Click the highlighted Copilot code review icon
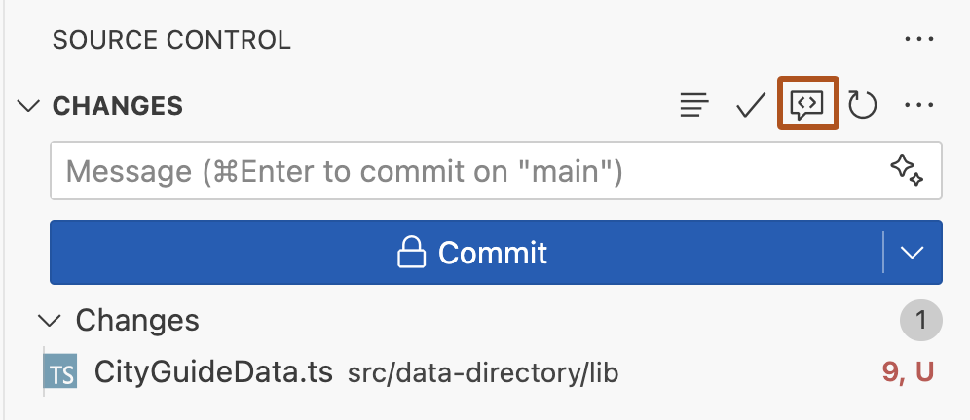The height and width of the screenshot is (420, 970). click(807, 104)
